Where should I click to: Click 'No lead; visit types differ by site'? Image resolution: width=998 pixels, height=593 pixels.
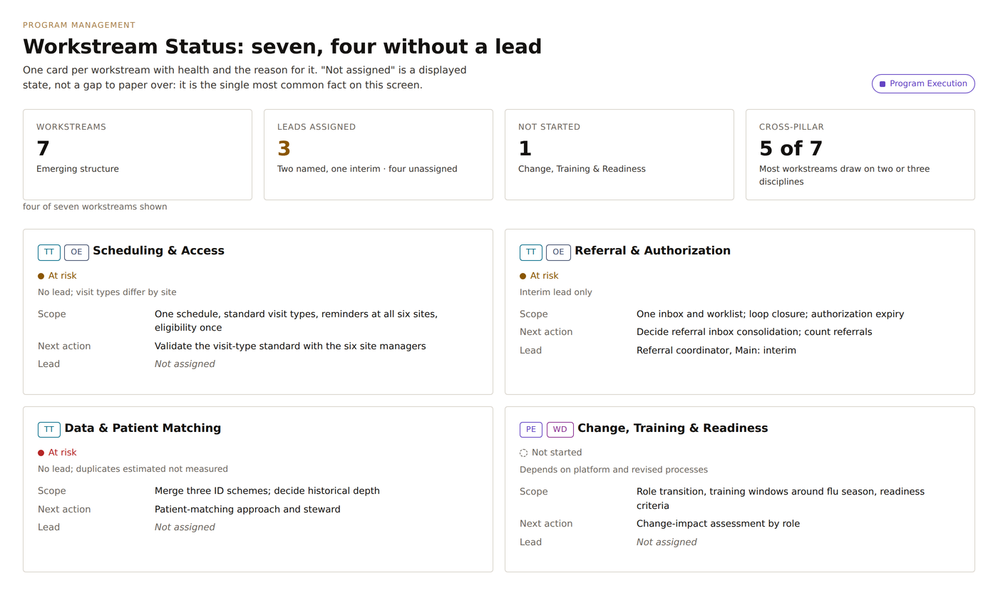(x=107, y=292)
